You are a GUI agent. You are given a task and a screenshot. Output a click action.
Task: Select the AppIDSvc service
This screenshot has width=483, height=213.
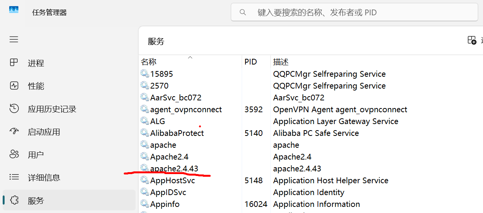click(168, 192)
